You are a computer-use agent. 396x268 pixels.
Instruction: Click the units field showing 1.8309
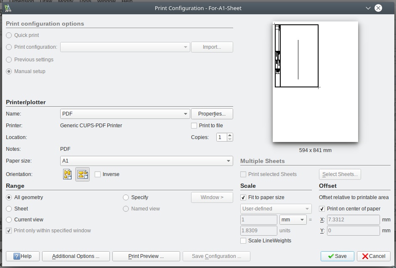click(259, 231)
